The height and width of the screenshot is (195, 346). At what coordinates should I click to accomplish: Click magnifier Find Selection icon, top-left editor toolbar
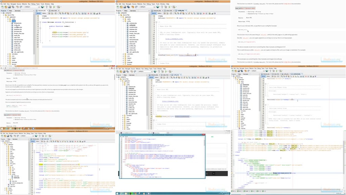tap(60, 13)
